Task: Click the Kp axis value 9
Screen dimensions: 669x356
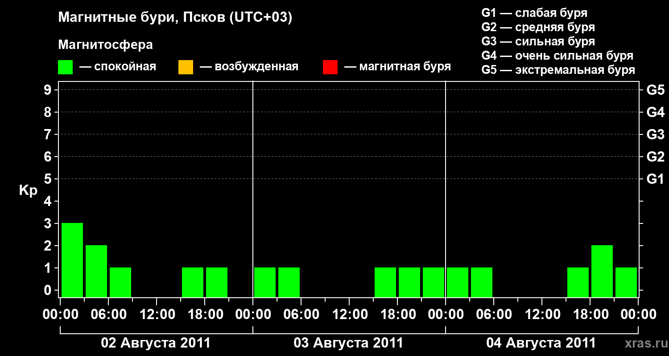Action: 48,90
